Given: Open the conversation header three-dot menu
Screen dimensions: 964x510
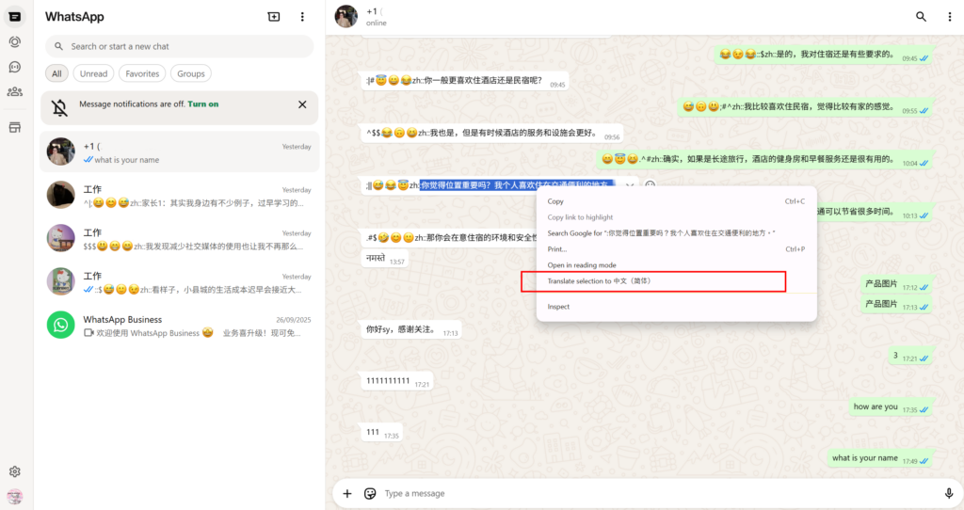Looking at the screenshot, I should click(948, 17).
